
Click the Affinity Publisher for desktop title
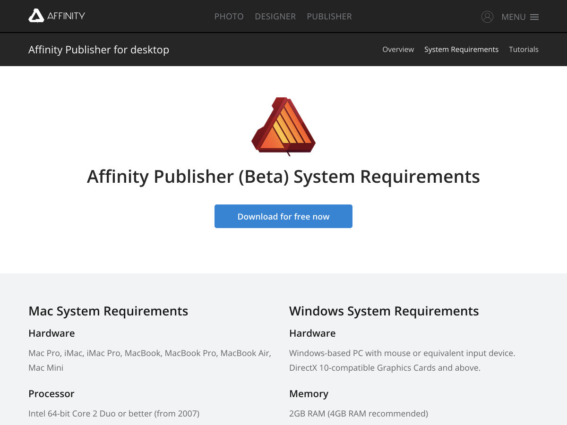[x=99, y=50]
